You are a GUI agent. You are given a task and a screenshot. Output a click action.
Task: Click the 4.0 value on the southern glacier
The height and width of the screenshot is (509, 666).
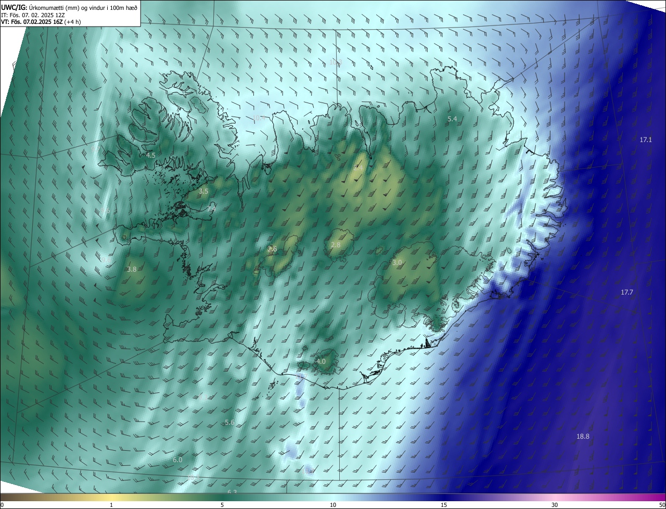[x=321, y=362]
